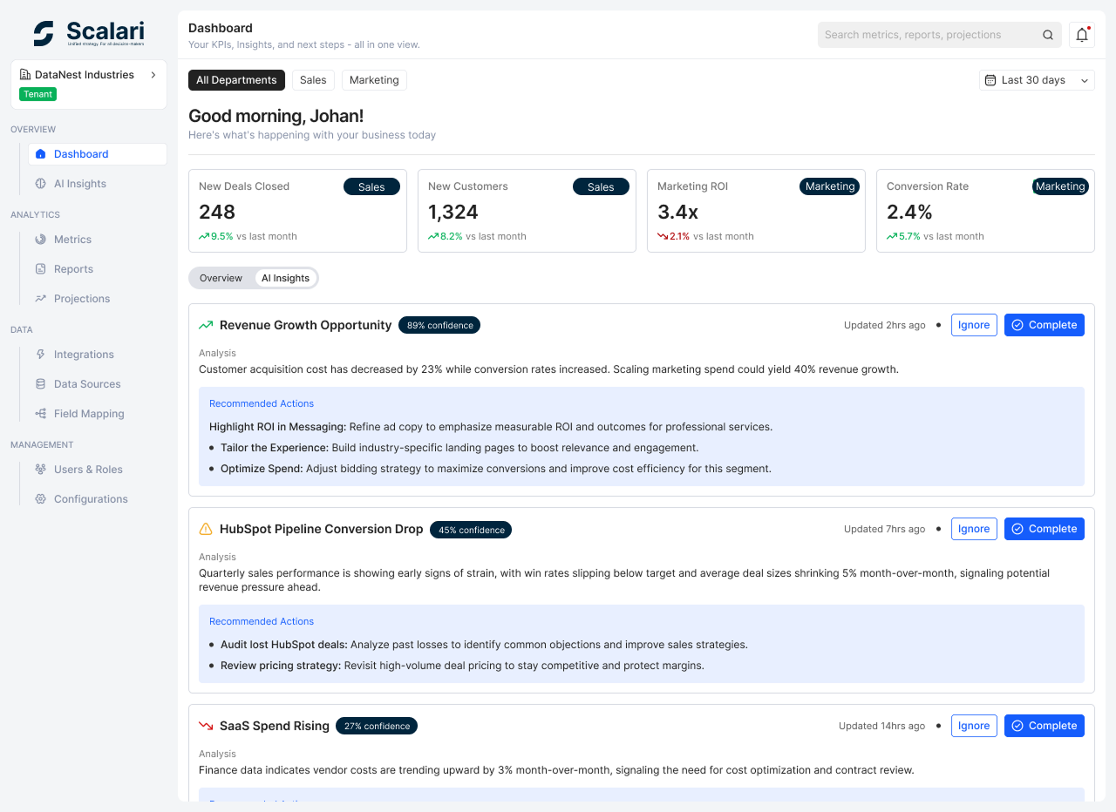
Task: Open the Last 30 days date dropdown
Action: coord(1036,79)
